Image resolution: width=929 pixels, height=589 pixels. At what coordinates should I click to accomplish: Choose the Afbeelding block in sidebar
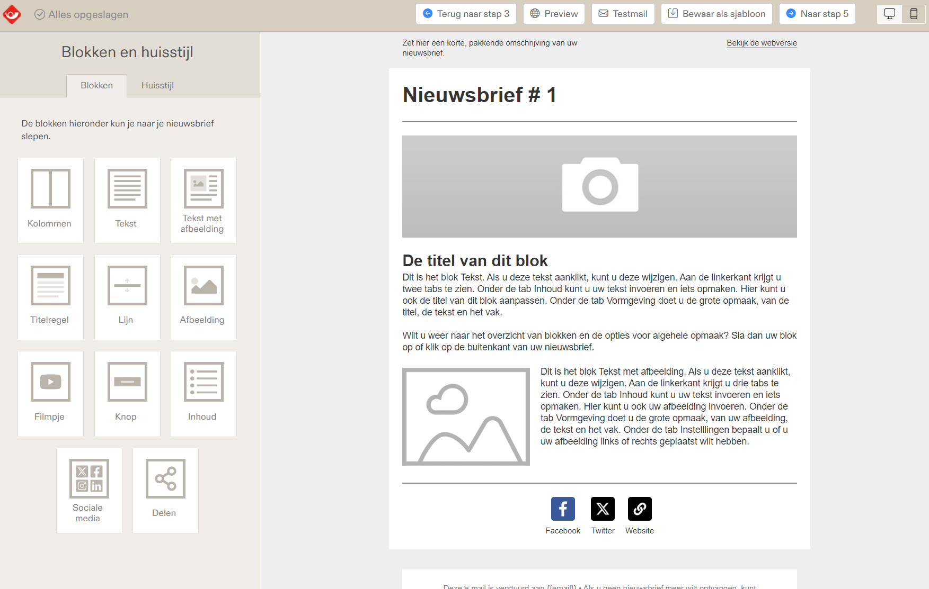[204, 297]
